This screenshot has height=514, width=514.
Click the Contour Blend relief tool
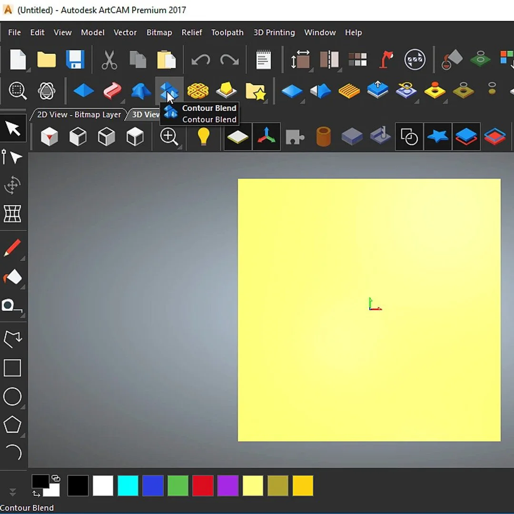coord(169,90)
